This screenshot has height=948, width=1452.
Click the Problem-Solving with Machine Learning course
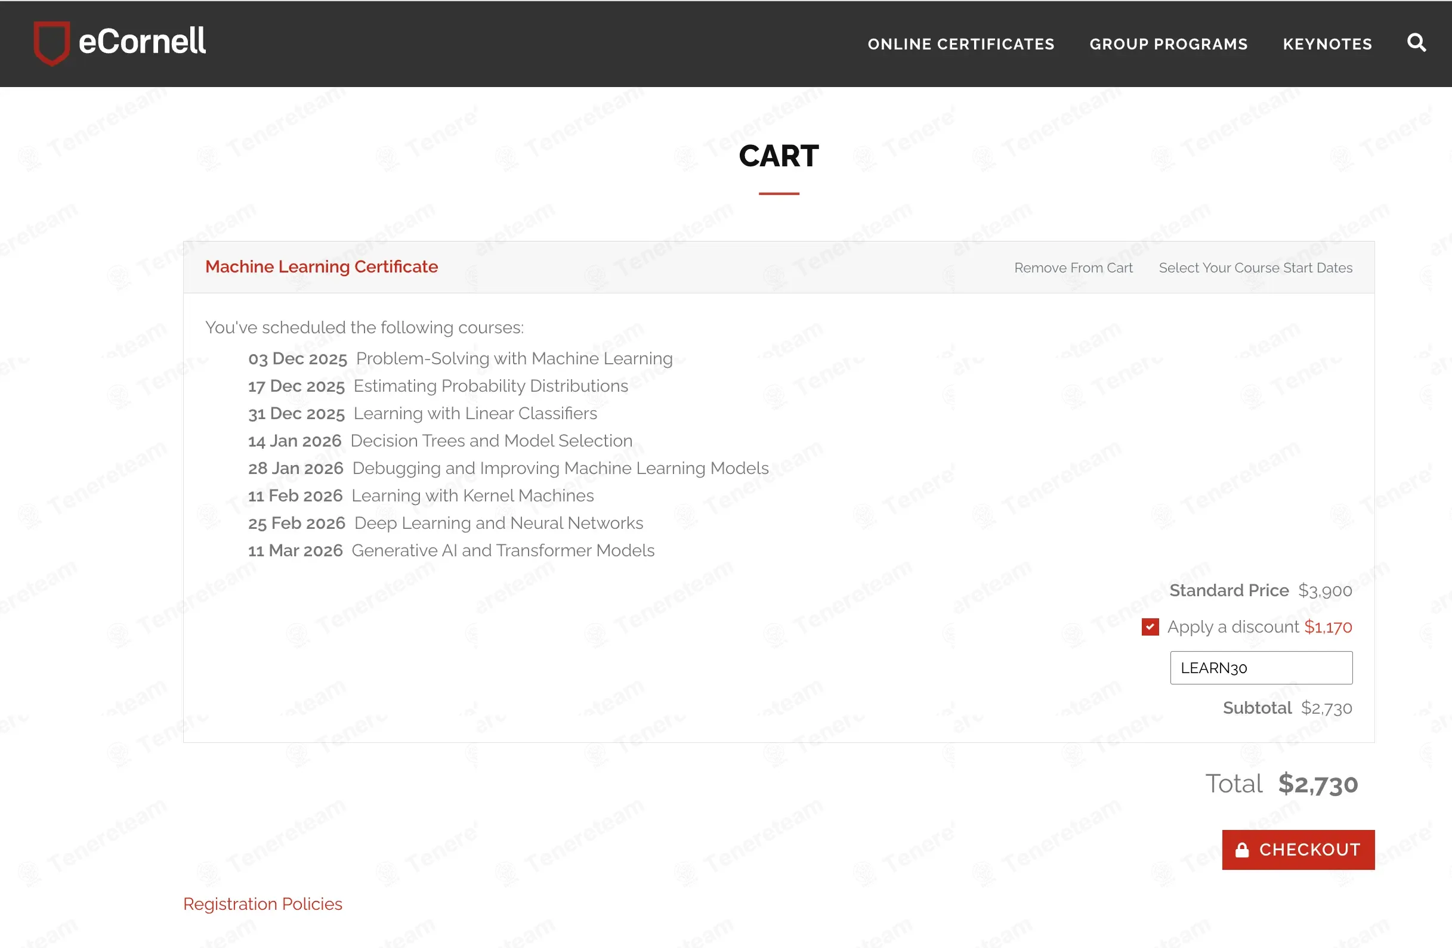514,358
